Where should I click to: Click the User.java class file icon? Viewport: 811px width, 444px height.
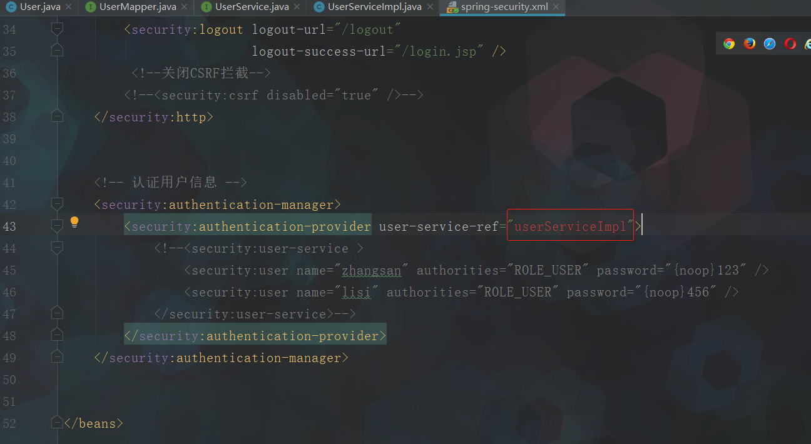[11, 8]
